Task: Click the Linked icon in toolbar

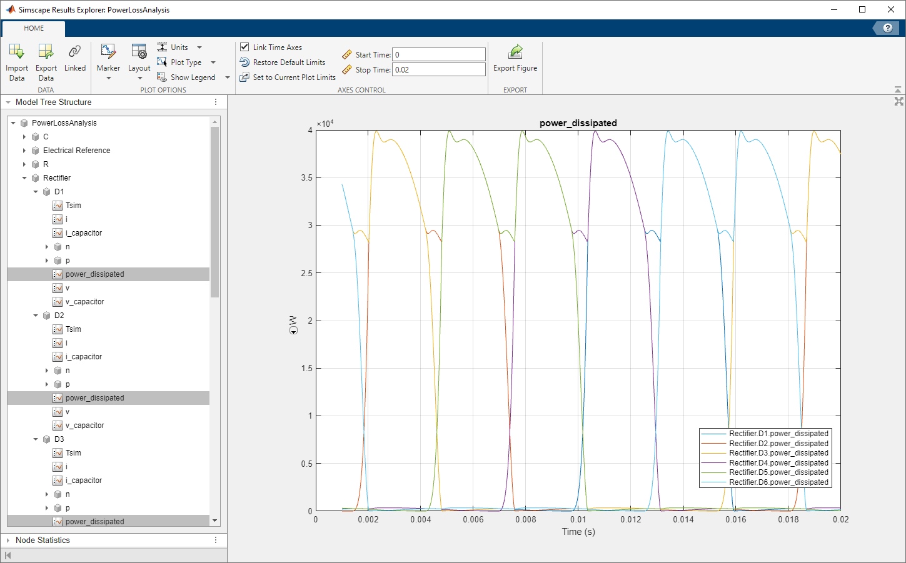Action: [x=74, y=52]
